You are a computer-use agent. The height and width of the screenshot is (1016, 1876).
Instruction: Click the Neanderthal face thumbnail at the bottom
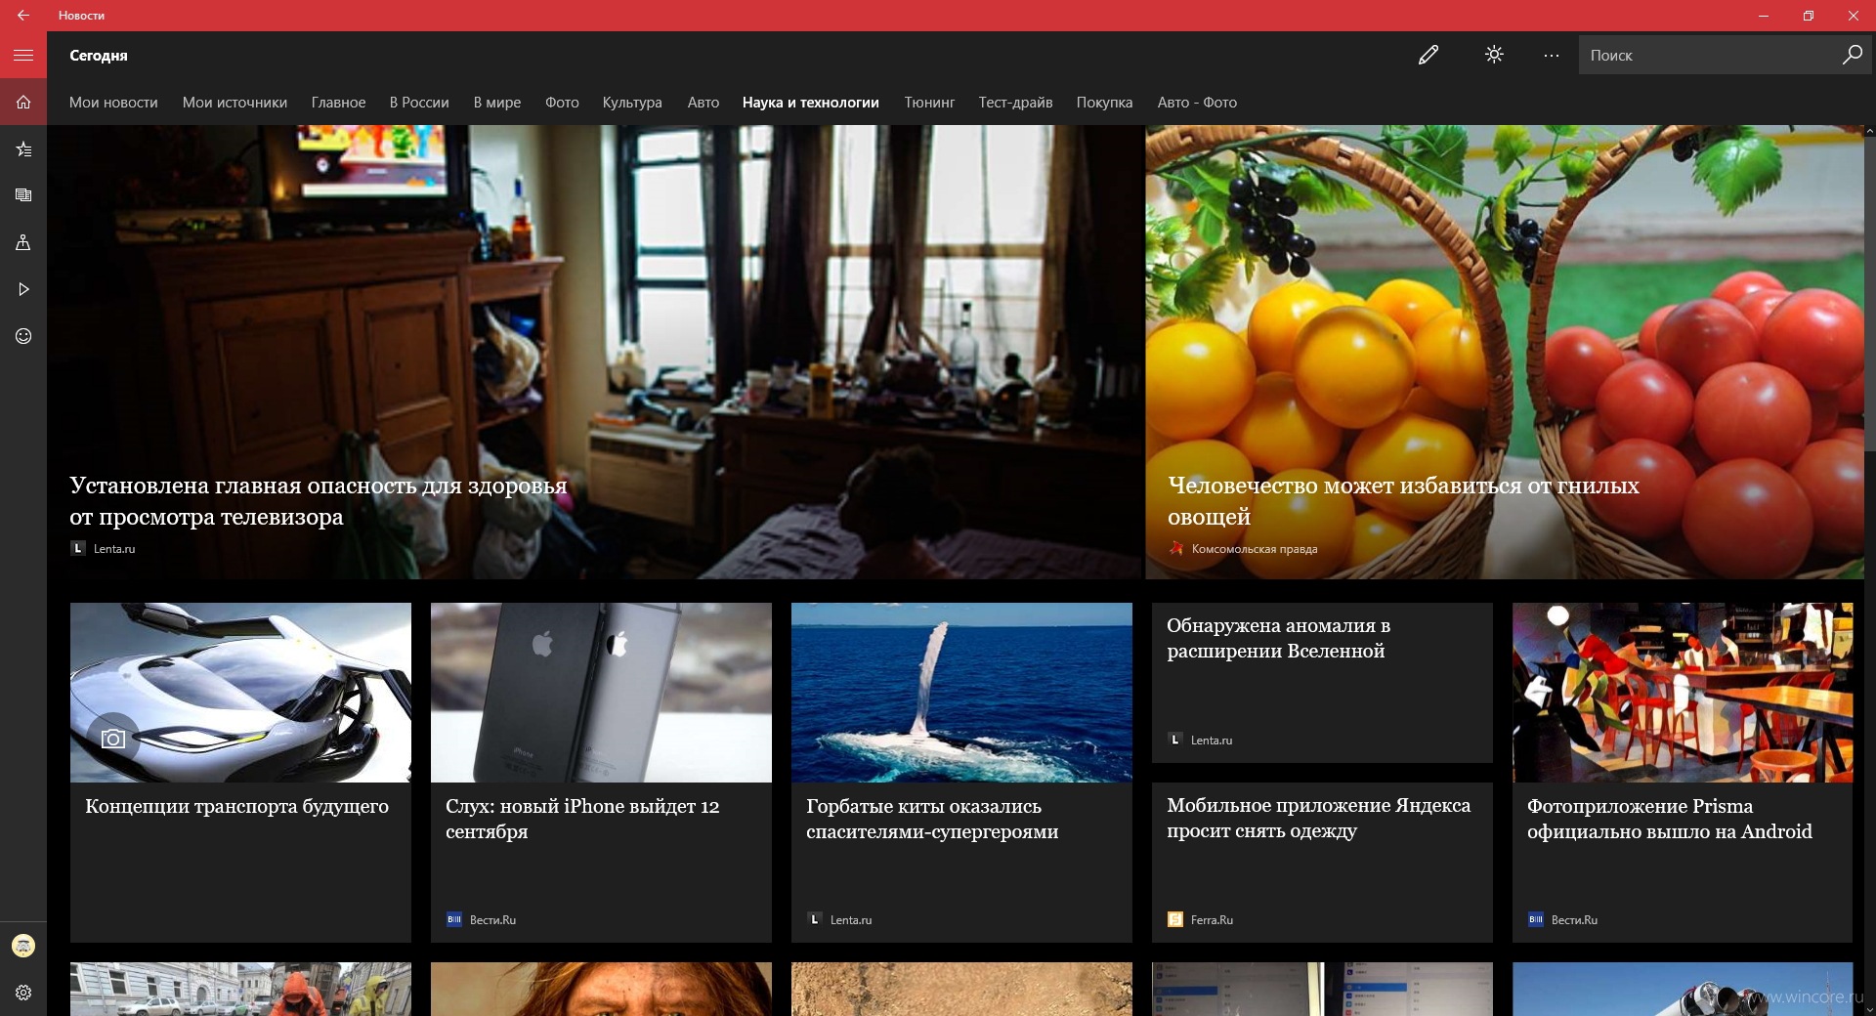click(601, 989)
